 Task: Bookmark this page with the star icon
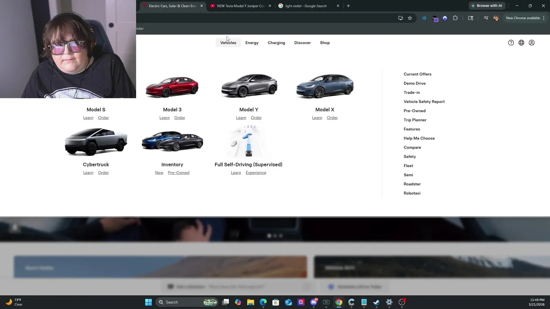(x=410, y=18)
